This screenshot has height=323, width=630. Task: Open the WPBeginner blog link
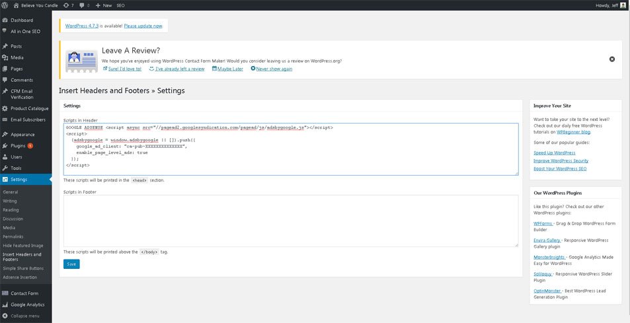[574, 132]
